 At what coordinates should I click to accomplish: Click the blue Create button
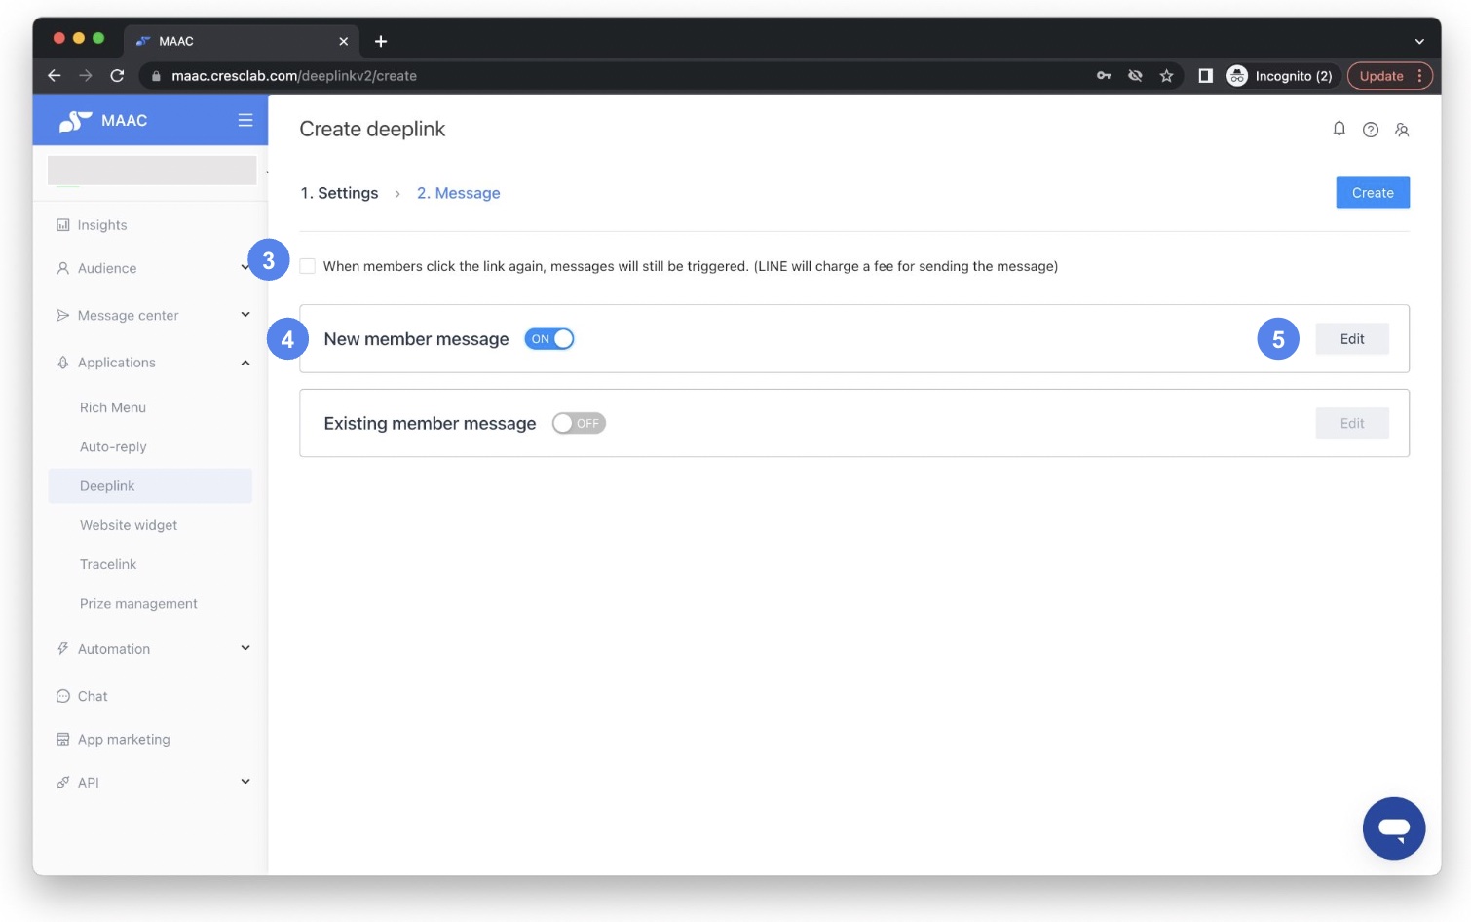[1373, 192]
